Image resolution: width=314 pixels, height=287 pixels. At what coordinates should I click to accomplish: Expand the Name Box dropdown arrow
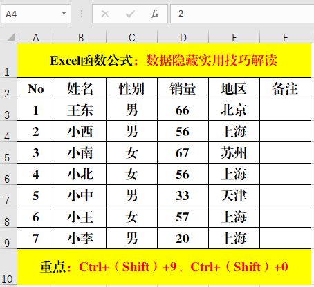tap(64, 13)
